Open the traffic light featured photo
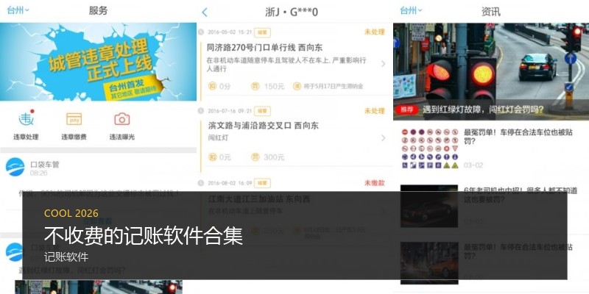This screenshot has height=294, width=589. point(491,71)
